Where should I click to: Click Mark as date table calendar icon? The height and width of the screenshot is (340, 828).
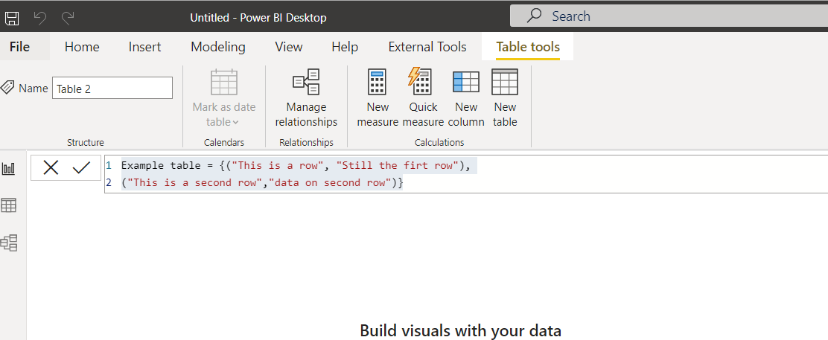[224, 82]
